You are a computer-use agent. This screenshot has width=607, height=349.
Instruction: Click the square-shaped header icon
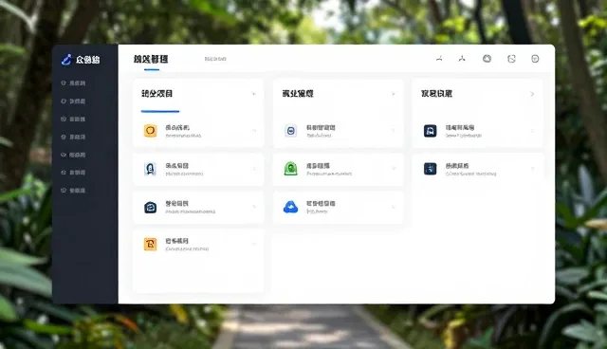[x=511, y=59]
